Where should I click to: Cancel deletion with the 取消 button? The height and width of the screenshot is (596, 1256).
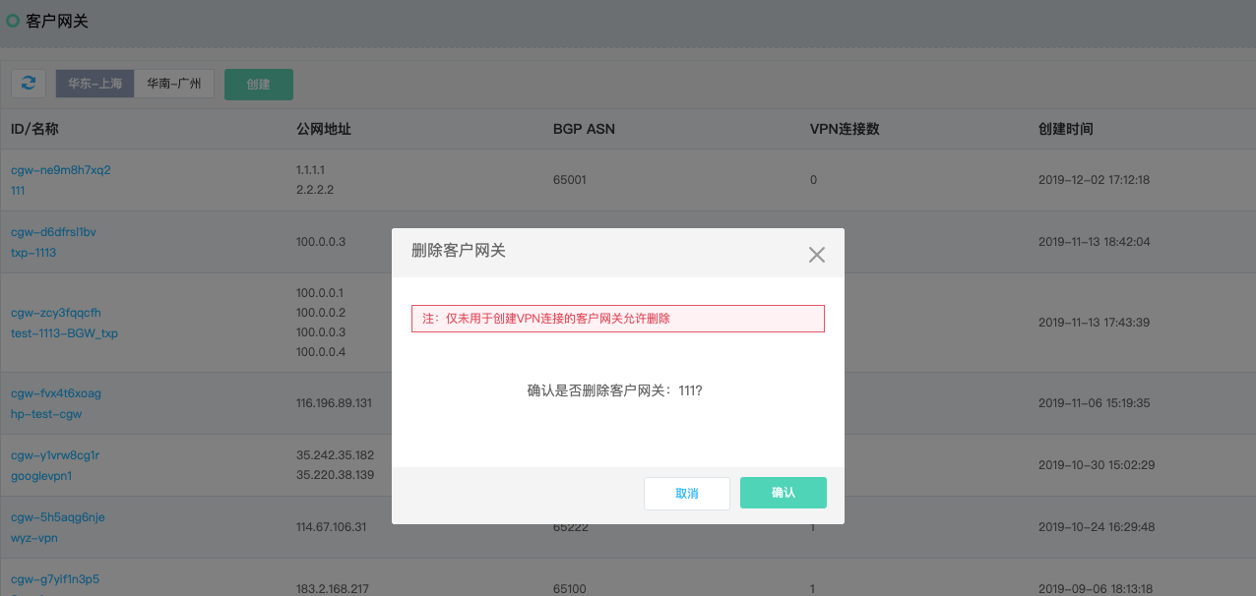pos(686,493)
